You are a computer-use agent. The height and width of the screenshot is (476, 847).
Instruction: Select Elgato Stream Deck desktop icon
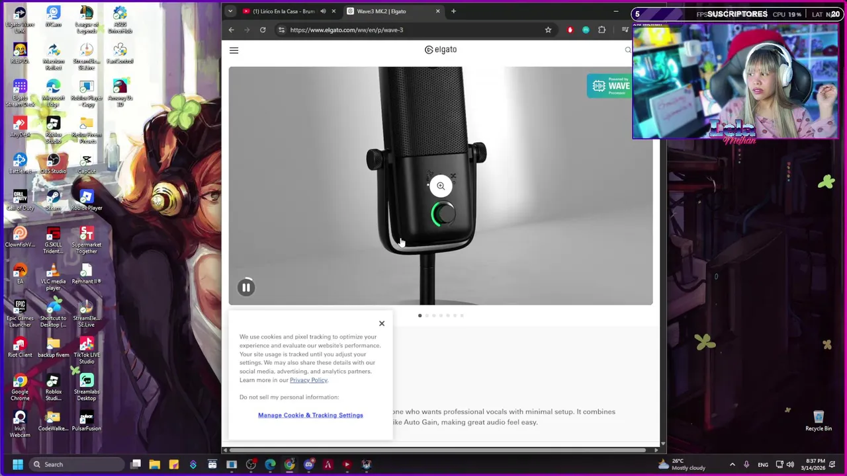pos(20,93)
